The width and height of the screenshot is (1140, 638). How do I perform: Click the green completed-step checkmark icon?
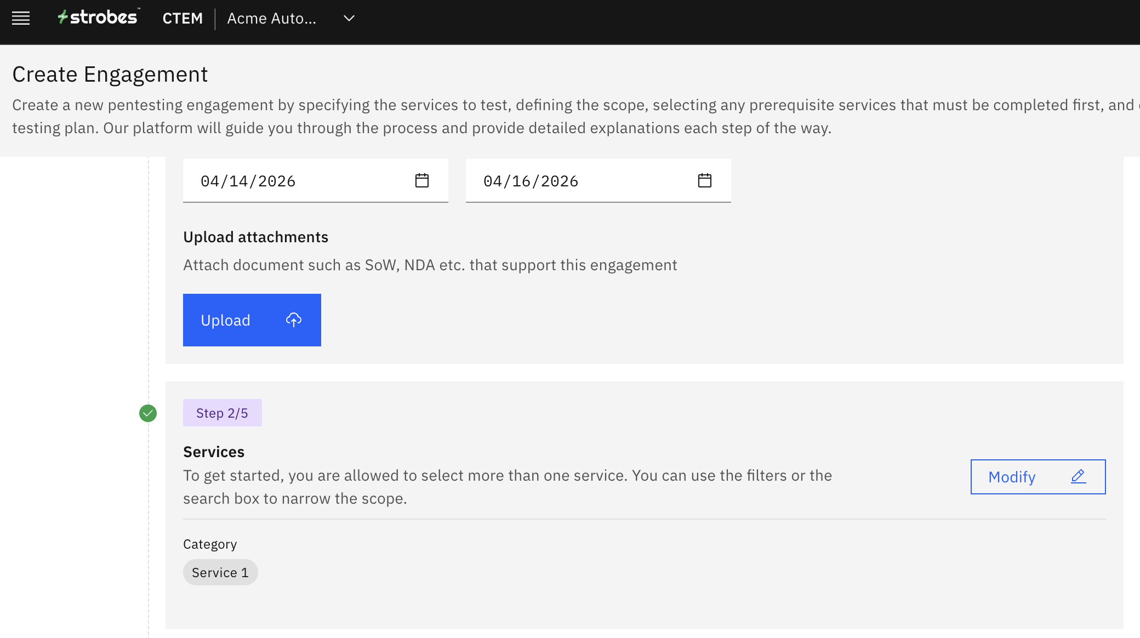click(148, 413)
